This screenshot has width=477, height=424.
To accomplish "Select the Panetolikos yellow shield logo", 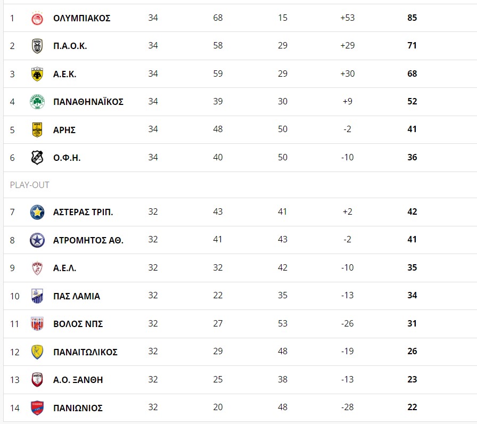I will (37, 352).
